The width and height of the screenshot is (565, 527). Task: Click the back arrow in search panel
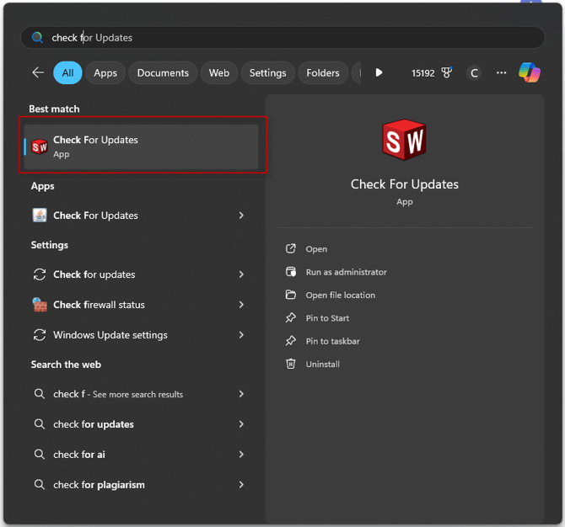pyautogui.click(x=38, y=73)
